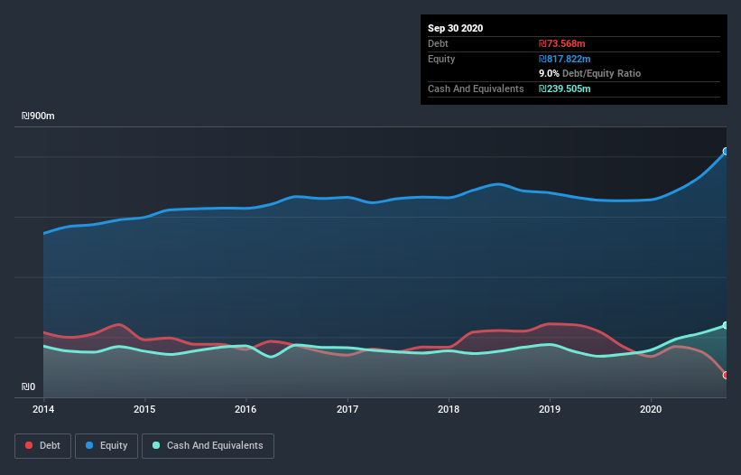Click the teal Cash legend dot
The height and width of the screenshot is (475, 741).
(x=157, y=446)
